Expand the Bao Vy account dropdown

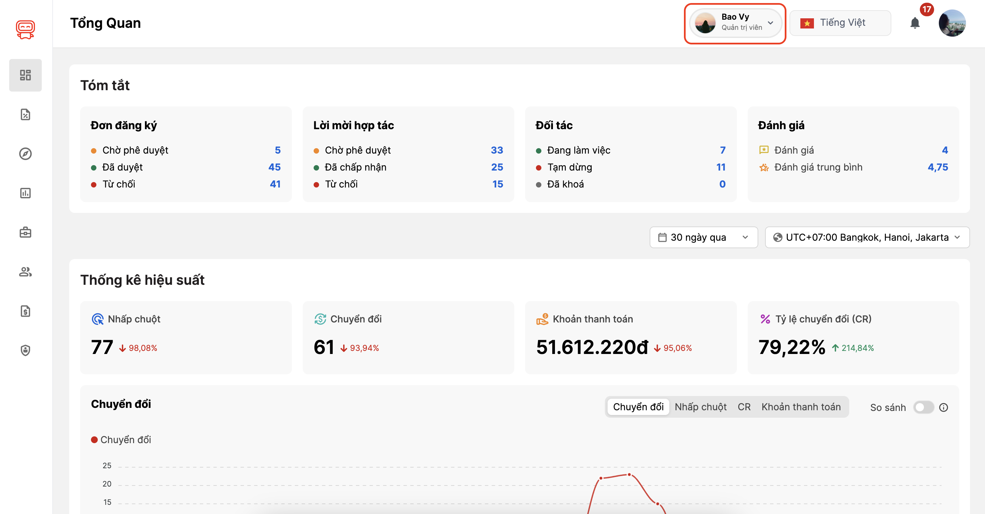point(735,23)
